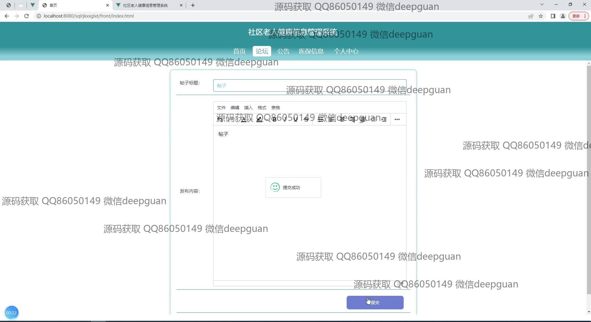Increase indent using the editor toolbar
Screen dimensions: 591x322
pyautogui.click(x=384, y=119)
